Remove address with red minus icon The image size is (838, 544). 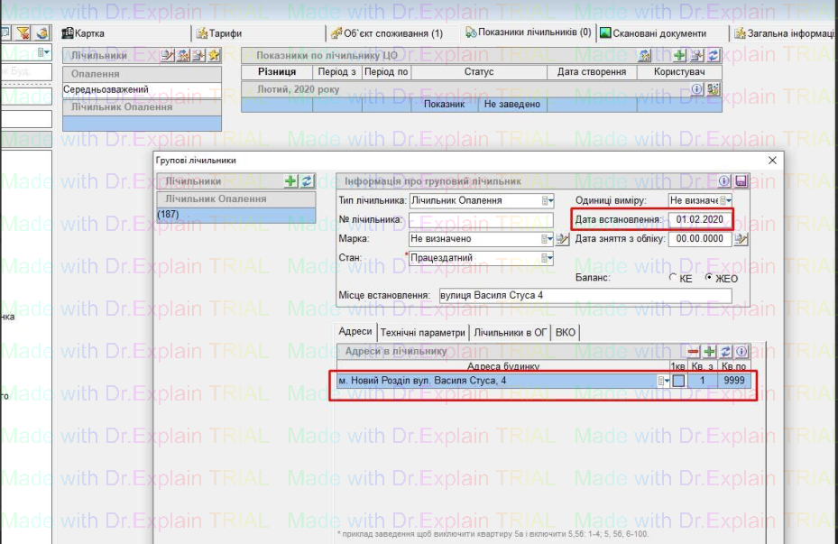tap(694, 351)
